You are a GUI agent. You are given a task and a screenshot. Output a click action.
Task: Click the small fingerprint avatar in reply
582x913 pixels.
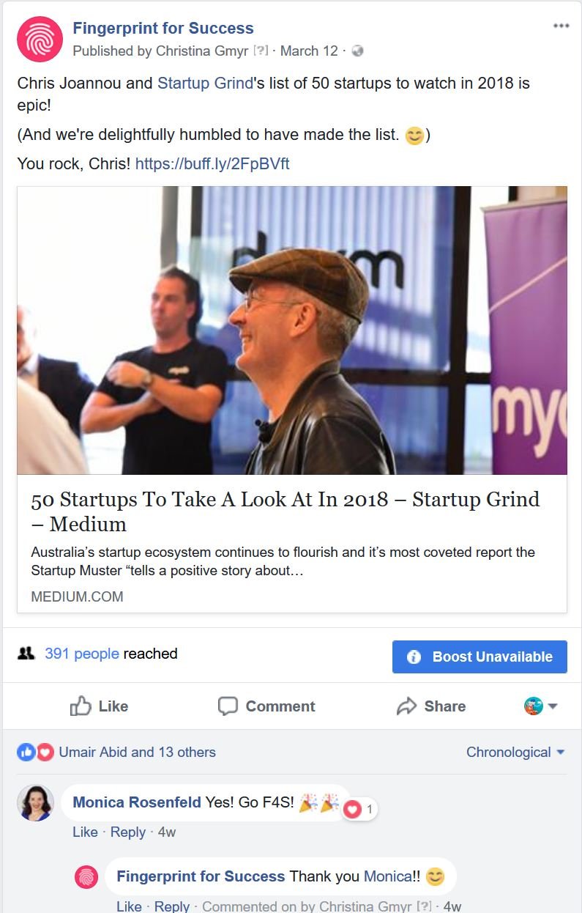coord(86,876)
